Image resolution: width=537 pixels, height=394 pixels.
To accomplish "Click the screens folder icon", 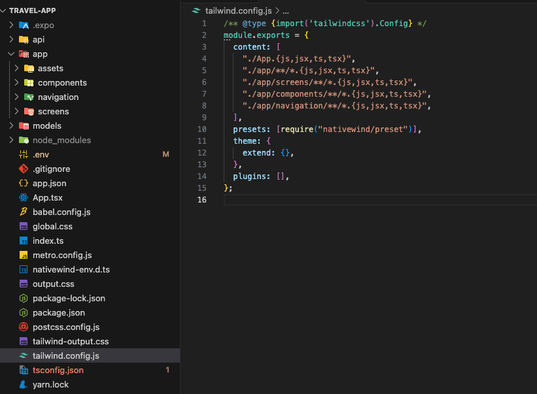I will click(x=29, y=112).
